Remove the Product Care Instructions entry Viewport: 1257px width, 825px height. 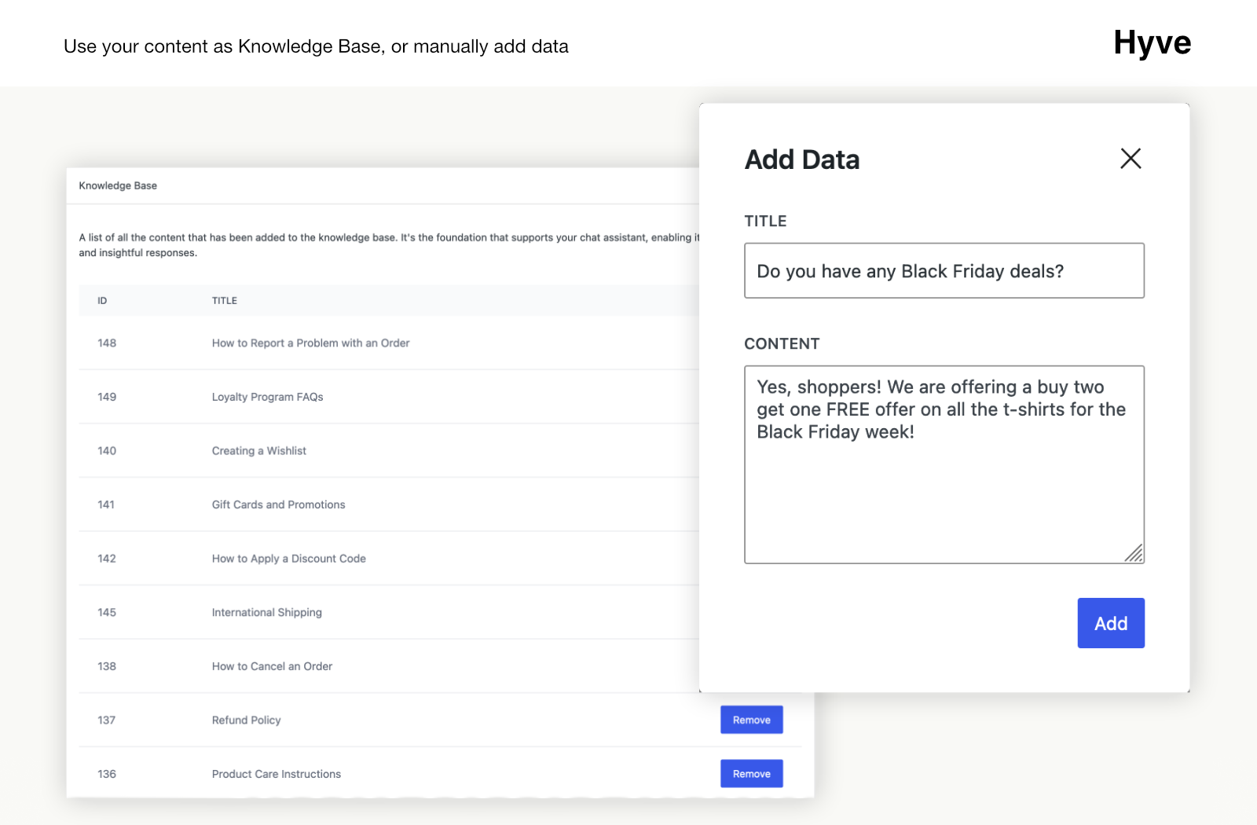[751, 774]
